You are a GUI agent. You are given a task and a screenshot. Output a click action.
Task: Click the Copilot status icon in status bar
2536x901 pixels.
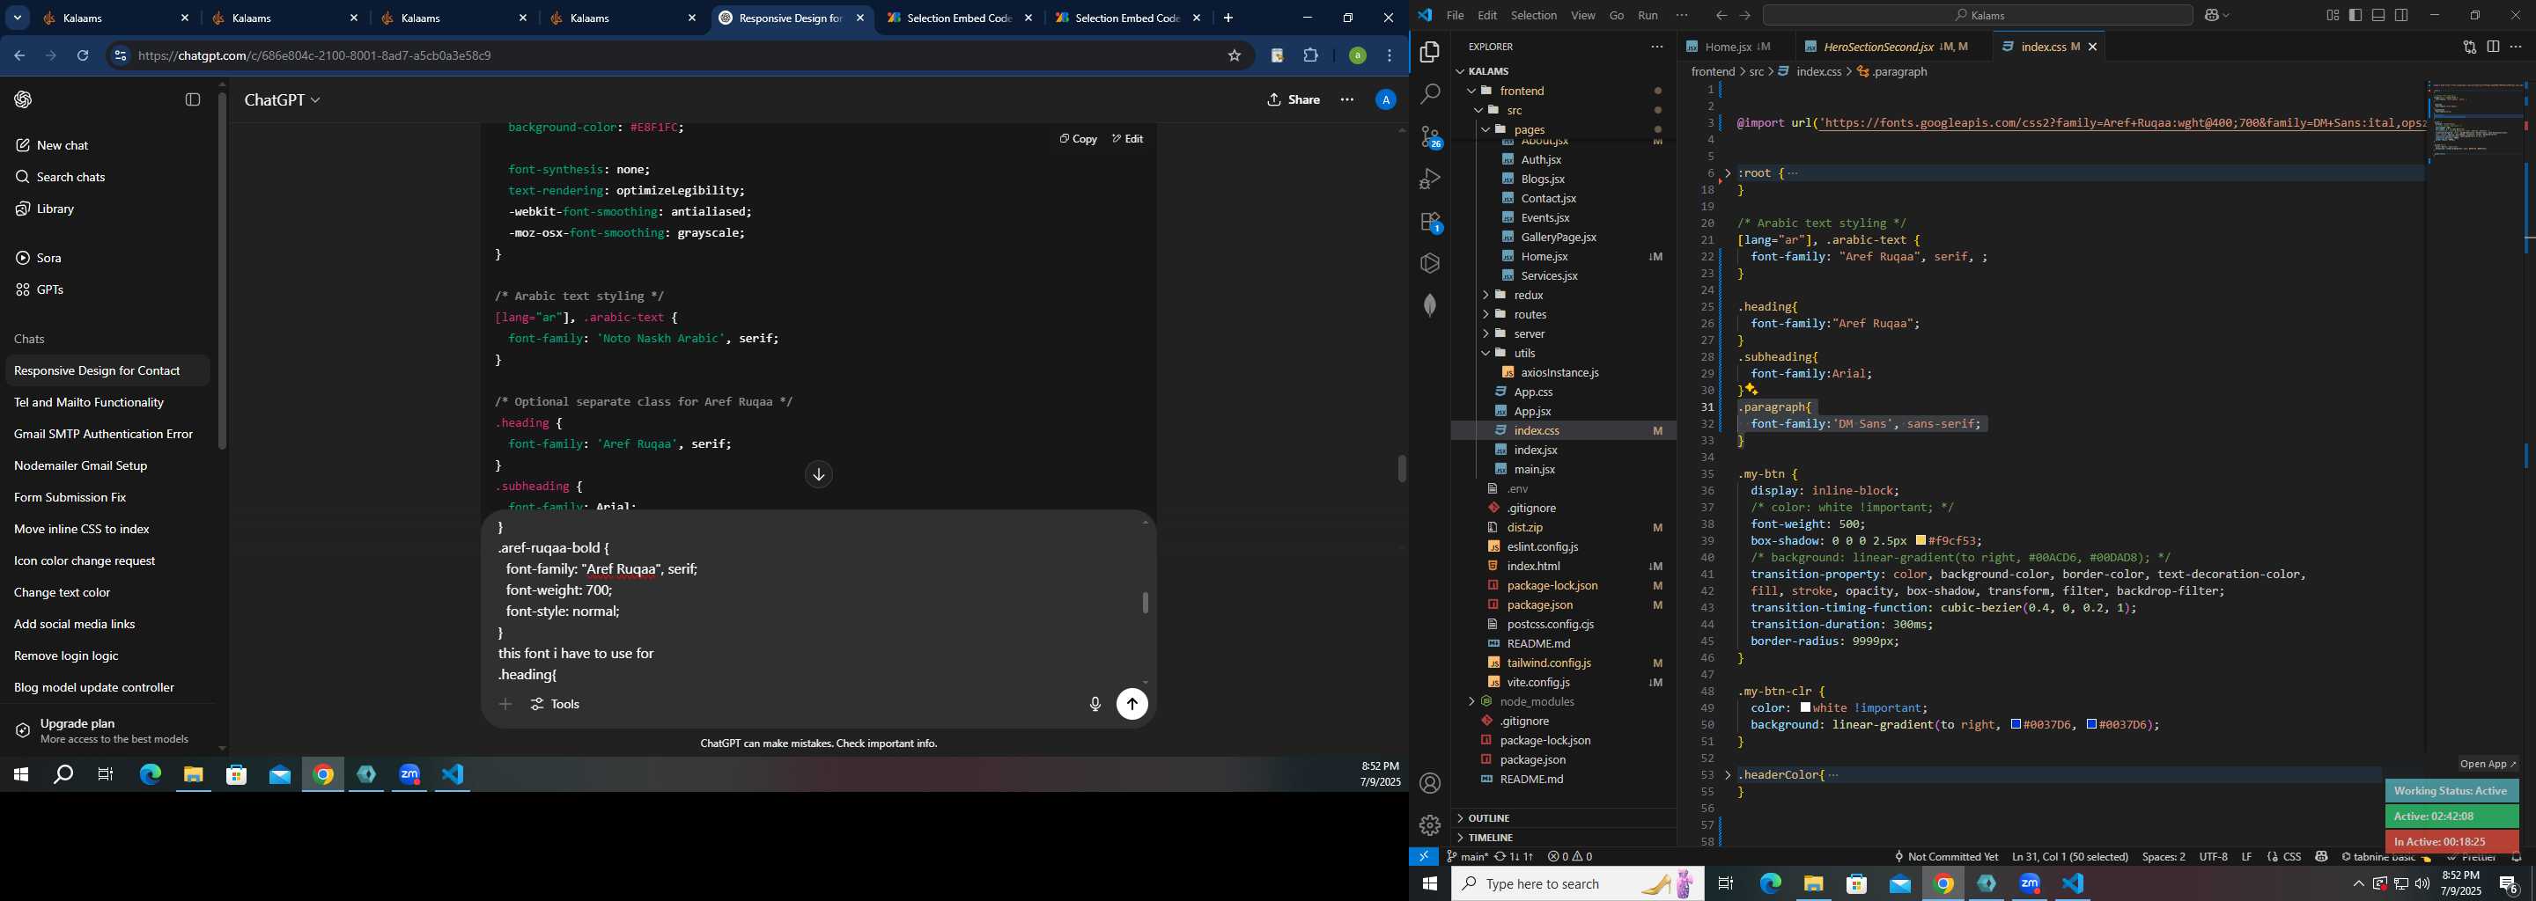[2321, 857]
